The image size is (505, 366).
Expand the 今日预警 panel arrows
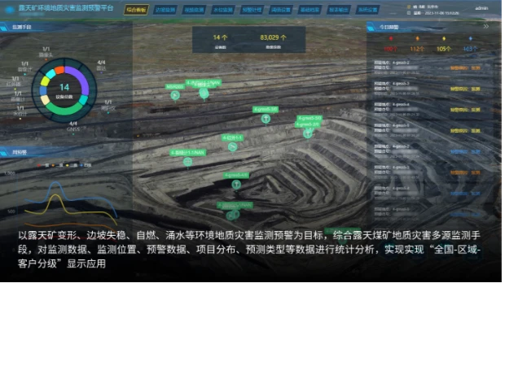485,26
